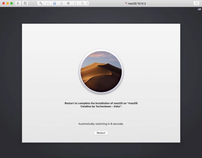Click the small VM icon beside title

point(126,3)
